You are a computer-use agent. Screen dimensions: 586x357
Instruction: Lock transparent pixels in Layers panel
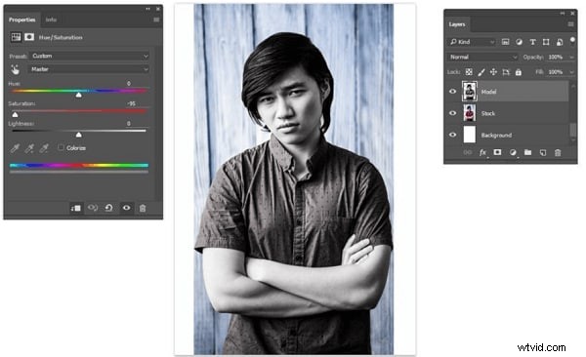coord(469,72)
